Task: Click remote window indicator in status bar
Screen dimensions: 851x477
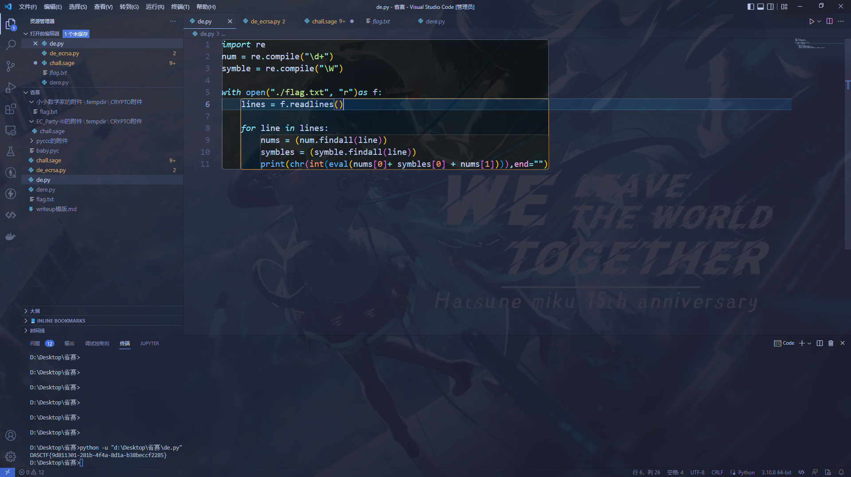Action: (x=7, y=472)
